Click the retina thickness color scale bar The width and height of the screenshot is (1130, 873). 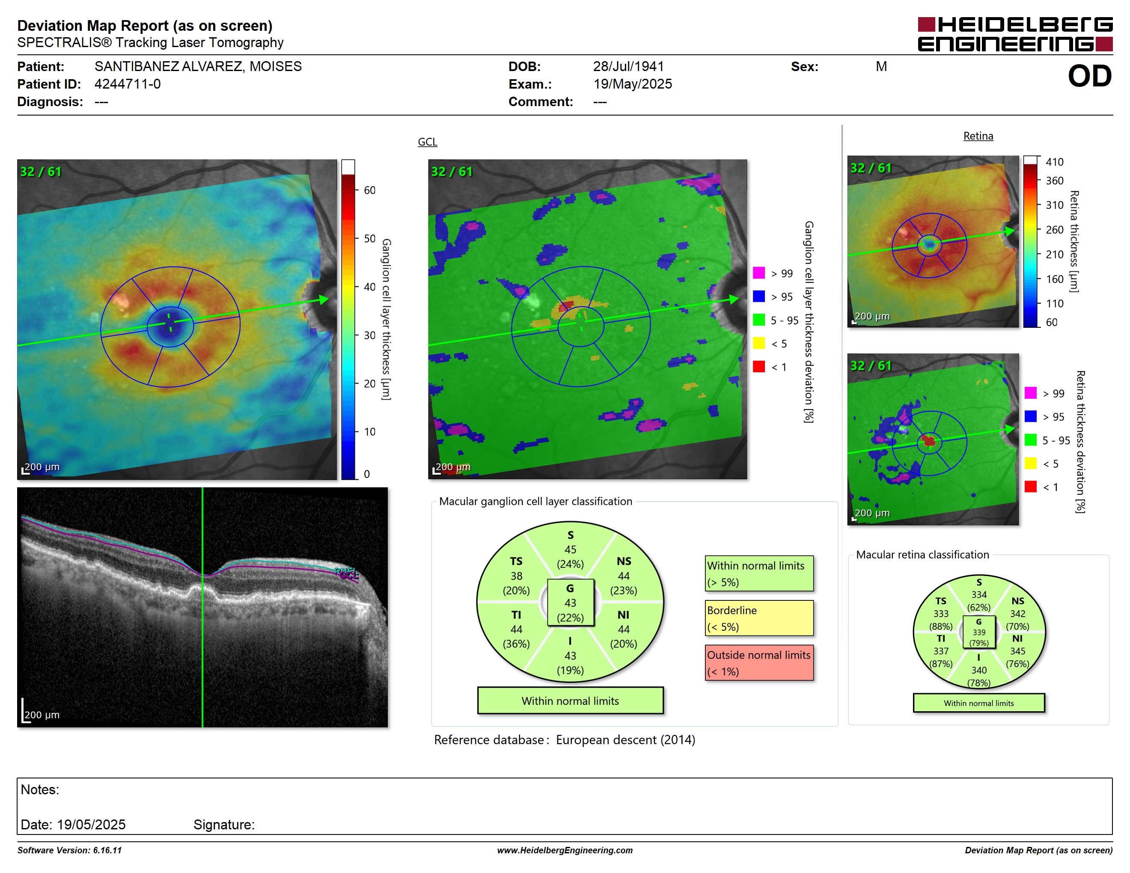pos(1030,241)
